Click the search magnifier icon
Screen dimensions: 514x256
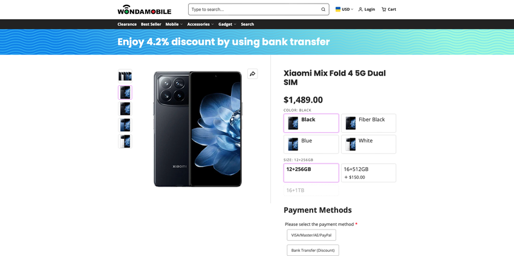[x=323, y=10]
